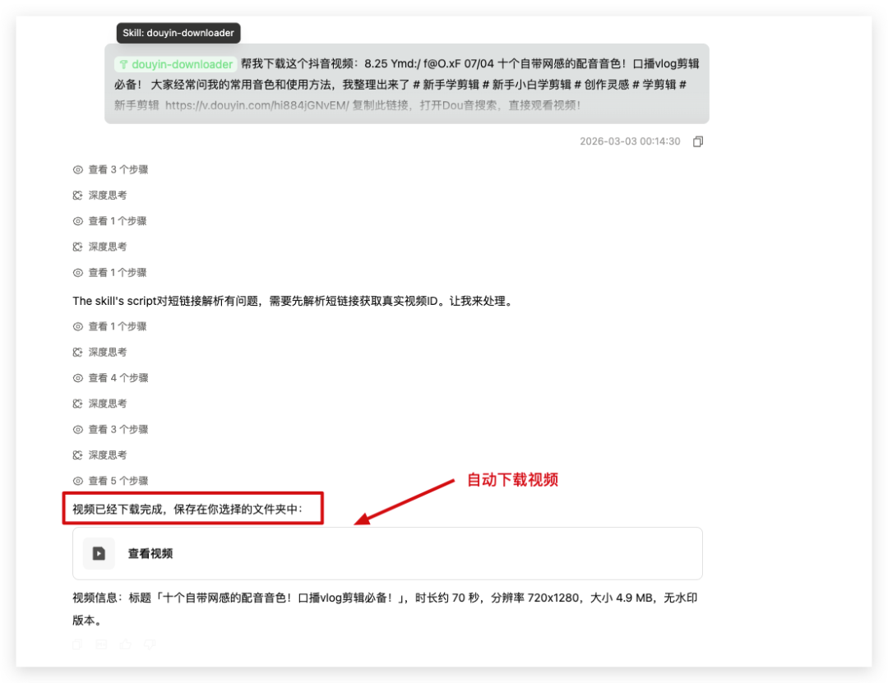Select the 2026-03-03 message timestamp
888x683 pixels.
tap(630, 141)
